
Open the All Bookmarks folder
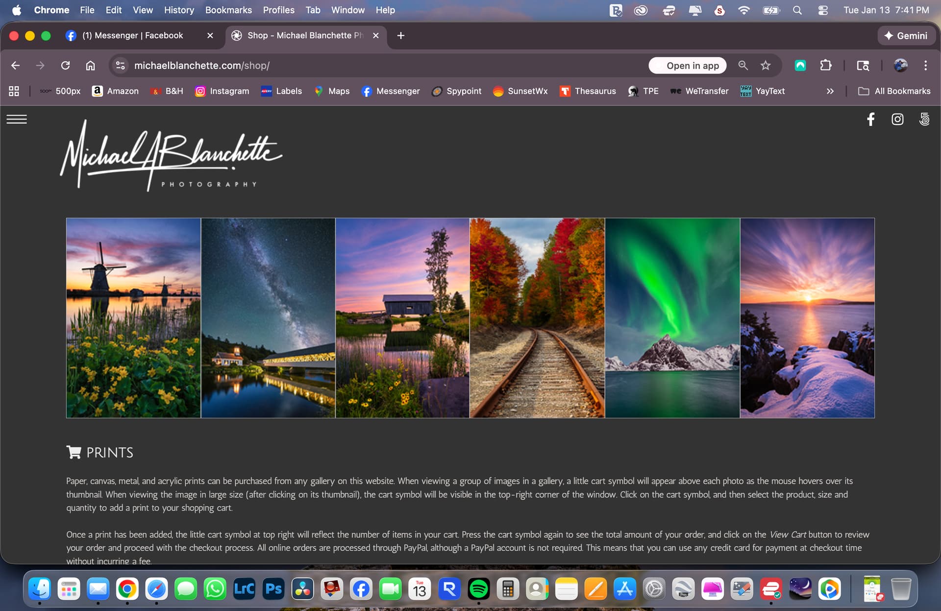894,91
